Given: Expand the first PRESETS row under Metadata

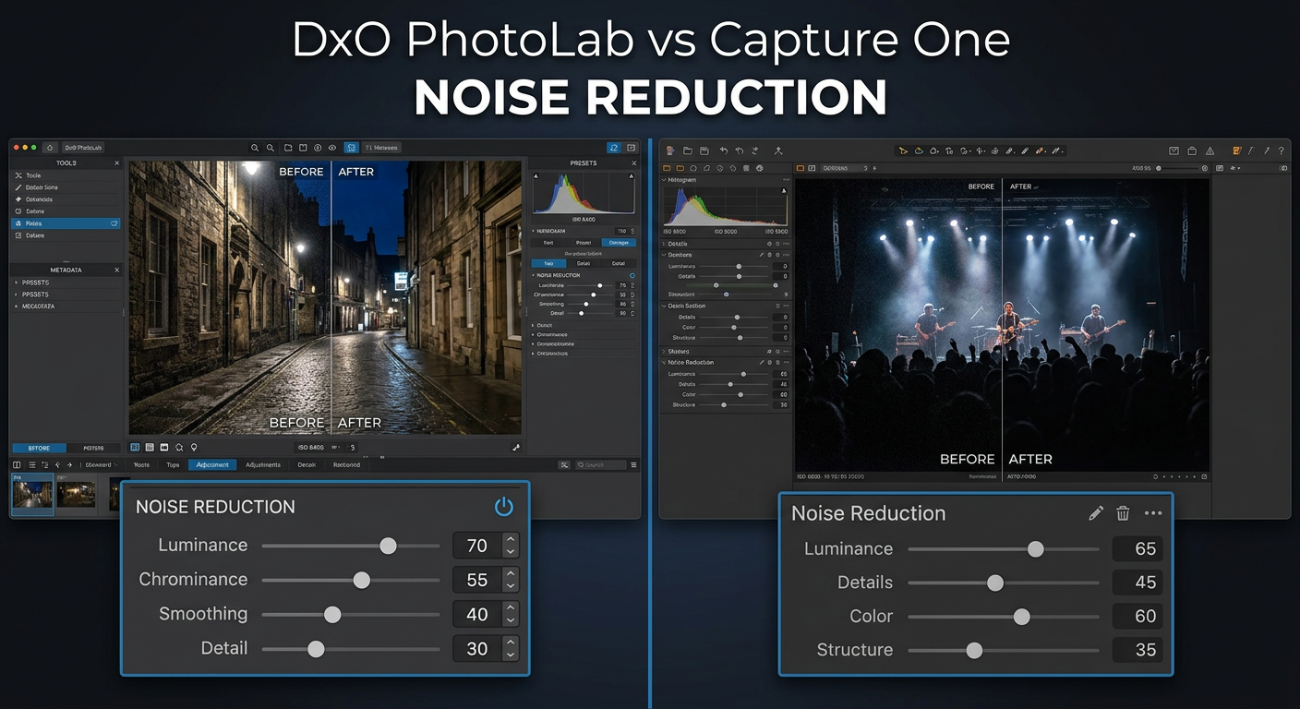Looking at the screenshot, I should coord(66,282).
